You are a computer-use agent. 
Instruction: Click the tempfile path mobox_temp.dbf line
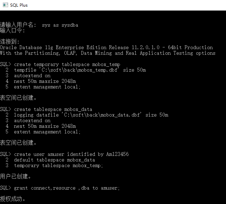[80, 70]
